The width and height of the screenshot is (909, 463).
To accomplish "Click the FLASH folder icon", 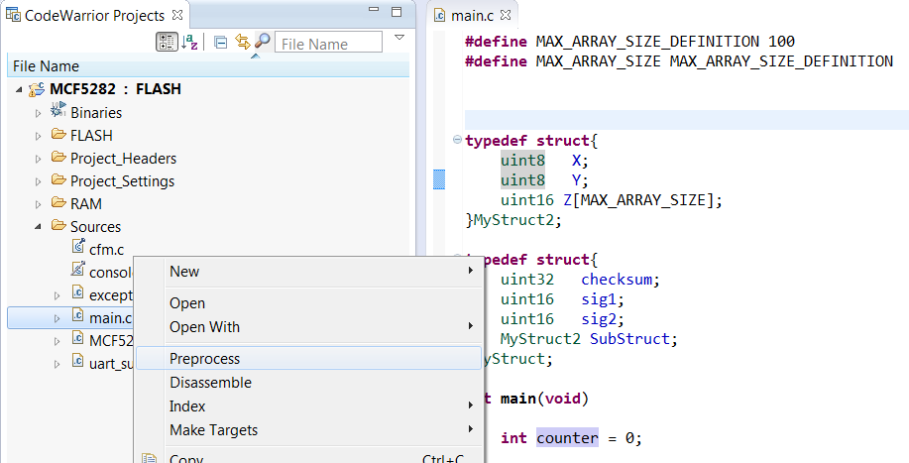I will click(57, 135).
